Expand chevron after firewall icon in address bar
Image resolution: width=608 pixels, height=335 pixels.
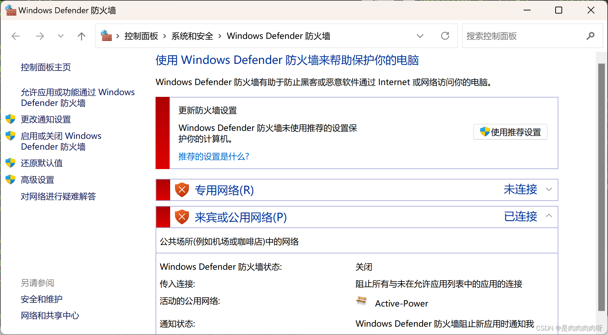118,36
